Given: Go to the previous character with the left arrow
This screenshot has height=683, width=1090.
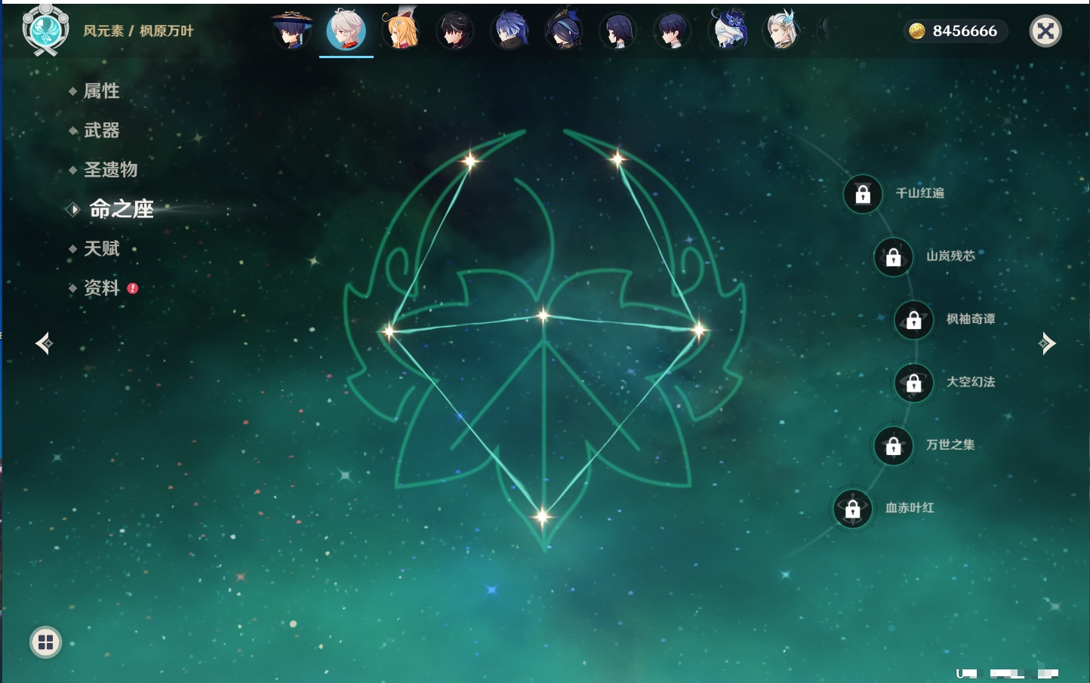Looking at the screenshot, I should click(x=45, y=343).
